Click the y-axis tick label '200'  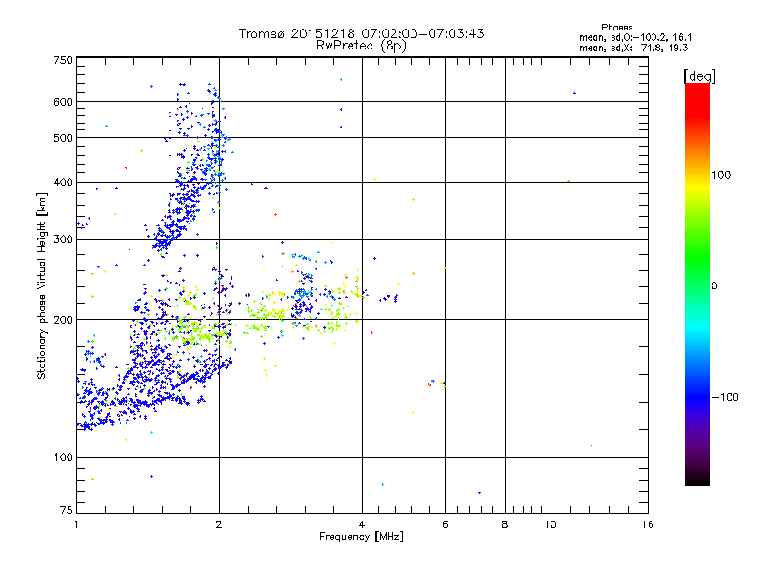coord(63,320)
